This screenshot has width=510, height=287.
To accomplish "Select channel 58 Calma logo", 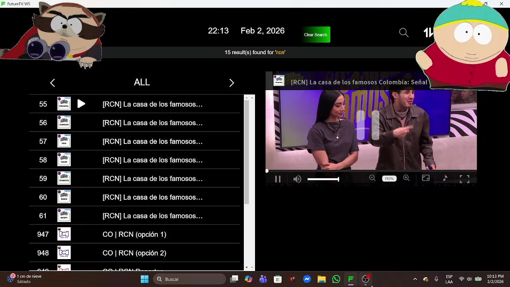I will point(64,159).
